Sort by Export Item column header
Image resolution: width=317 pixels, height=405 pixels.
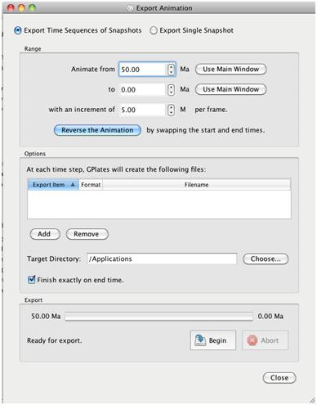click(53, 185)
